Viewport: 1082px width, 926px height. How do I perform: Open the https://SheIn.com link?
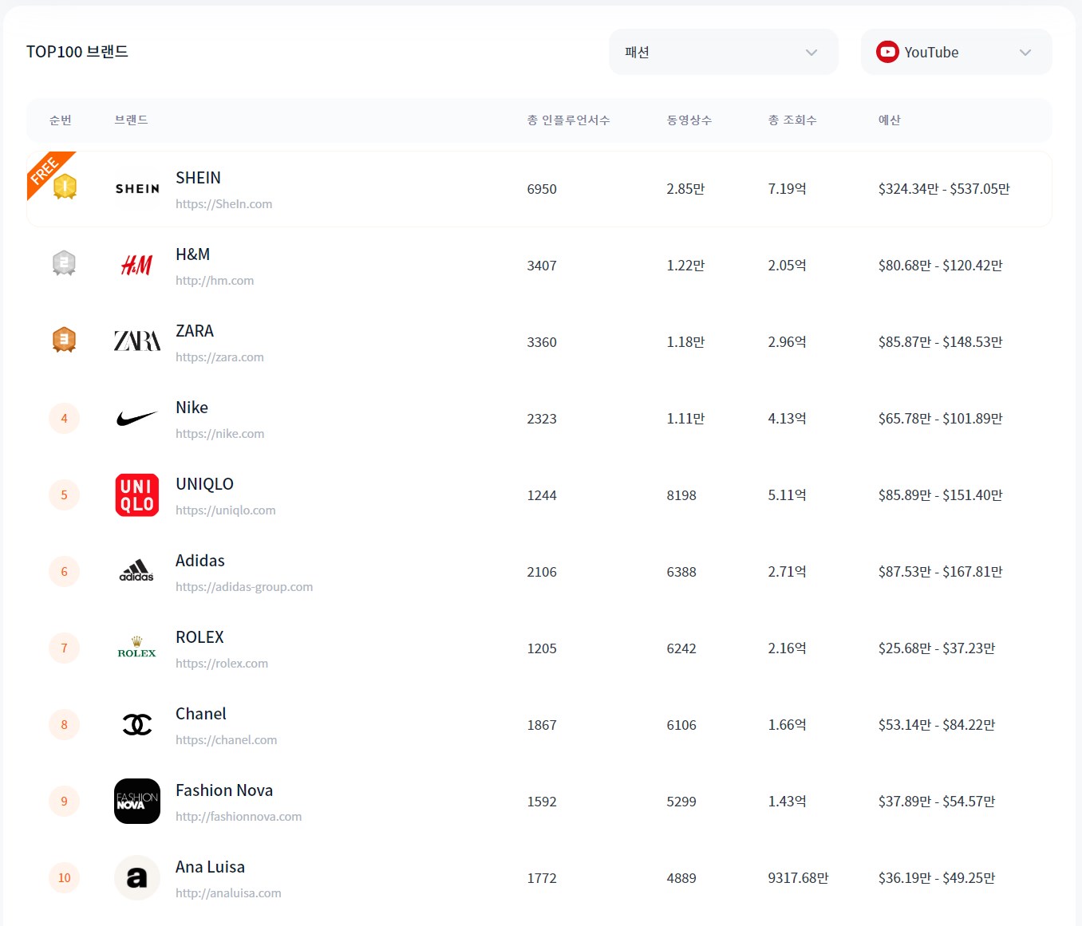224,204
